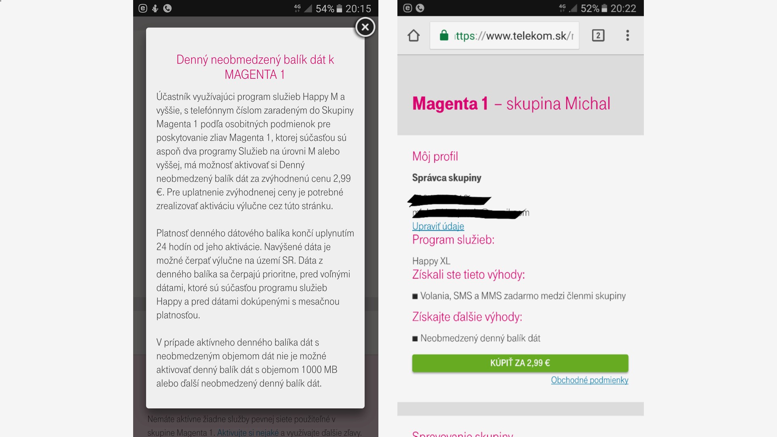Screen dimensions: 777x437
Task: Tap the phone call icon in left status bar
Action: (167, 8)
